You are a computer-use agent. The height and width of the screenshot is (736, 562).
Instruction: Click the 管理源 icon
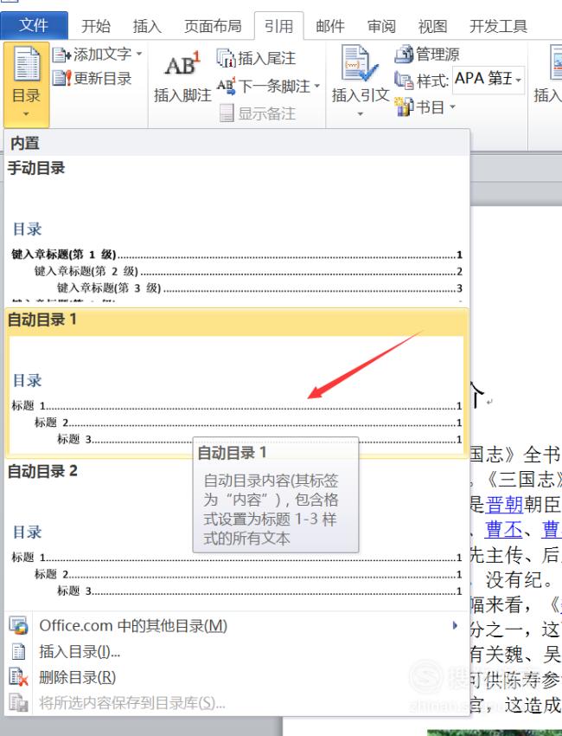click(404, 54)
